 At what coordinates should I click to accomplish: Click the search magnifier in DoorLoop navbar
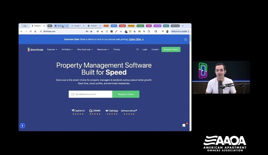coord(137,49)
